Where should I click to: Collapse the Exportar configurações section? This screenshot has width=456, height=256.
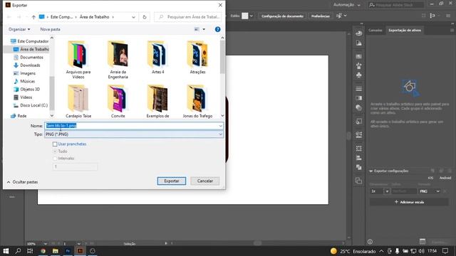(x=370, y=171)
